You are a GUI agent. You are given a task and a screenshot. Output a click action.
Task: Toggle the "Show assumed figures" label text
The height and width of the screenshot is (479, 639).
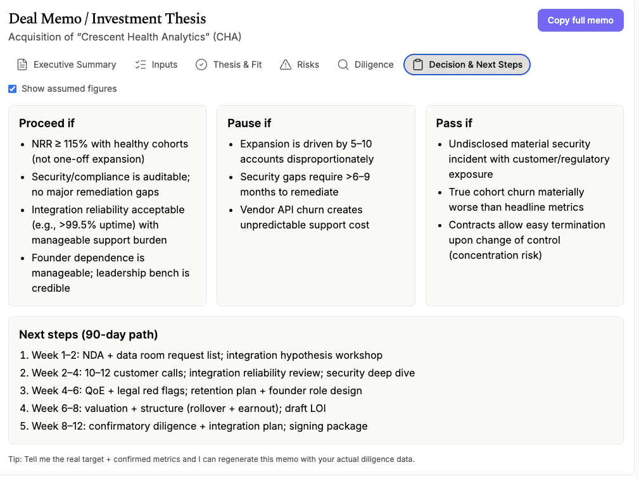[x=69, y=89]
